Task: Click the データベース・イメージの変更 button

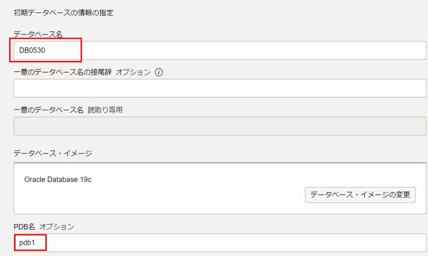Action: 360,195
